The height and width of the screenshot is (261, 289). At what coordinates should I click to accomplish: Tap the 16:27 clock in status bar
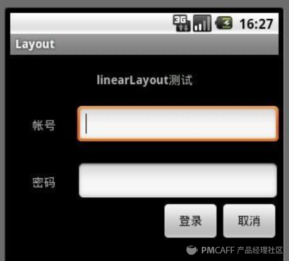point(257,24)
